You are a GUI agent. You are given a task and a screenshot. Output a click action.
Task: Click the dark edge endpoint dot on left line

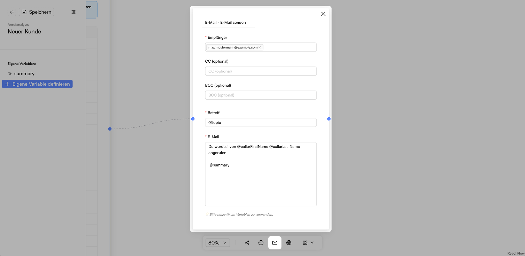point(110,129)
